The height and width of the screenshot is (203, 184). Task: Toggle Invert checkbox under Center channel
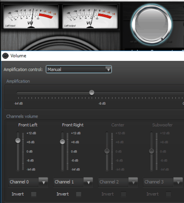(123, 194)
